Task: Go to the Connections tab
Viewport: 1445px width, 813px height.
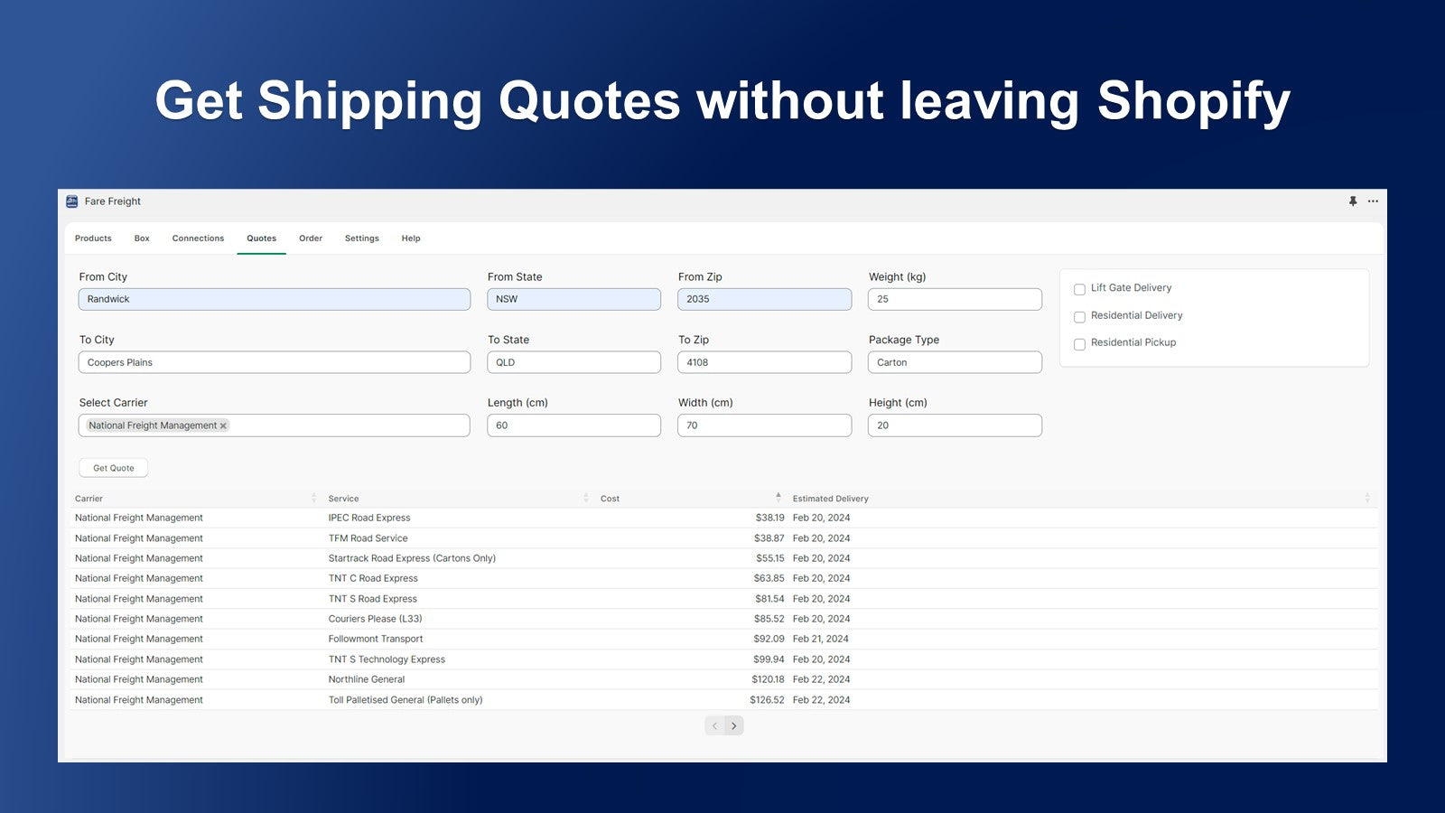Action: [198, 238]
